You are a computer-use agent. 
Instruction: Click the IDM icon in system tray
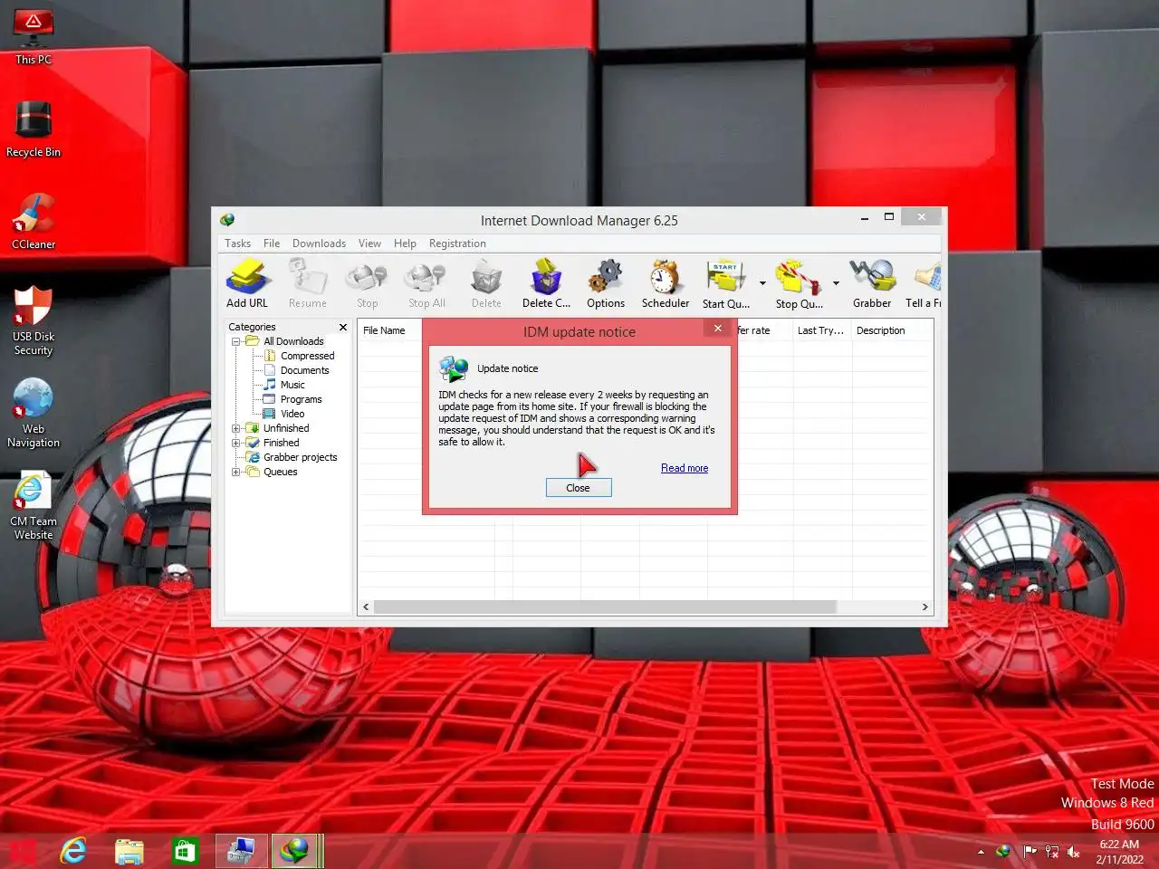(1003, 852)
